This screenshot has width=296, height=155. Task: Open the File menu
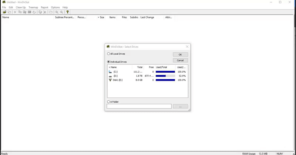pos(4,7)
